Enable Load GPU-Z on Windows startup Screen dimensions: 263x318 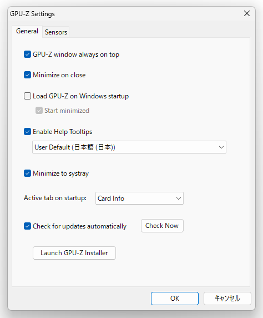pyautogui.click(x=27, y=96)
